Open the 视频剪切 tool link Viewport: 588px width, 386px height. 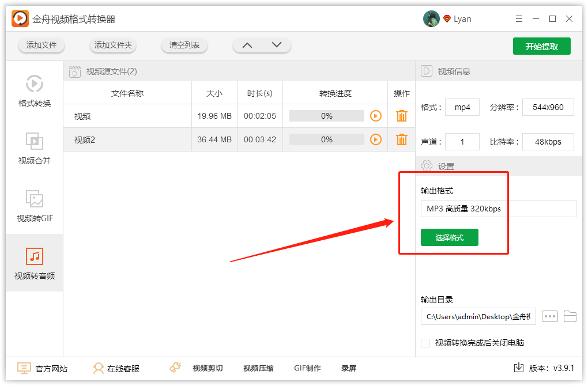[x=208, y=368]
